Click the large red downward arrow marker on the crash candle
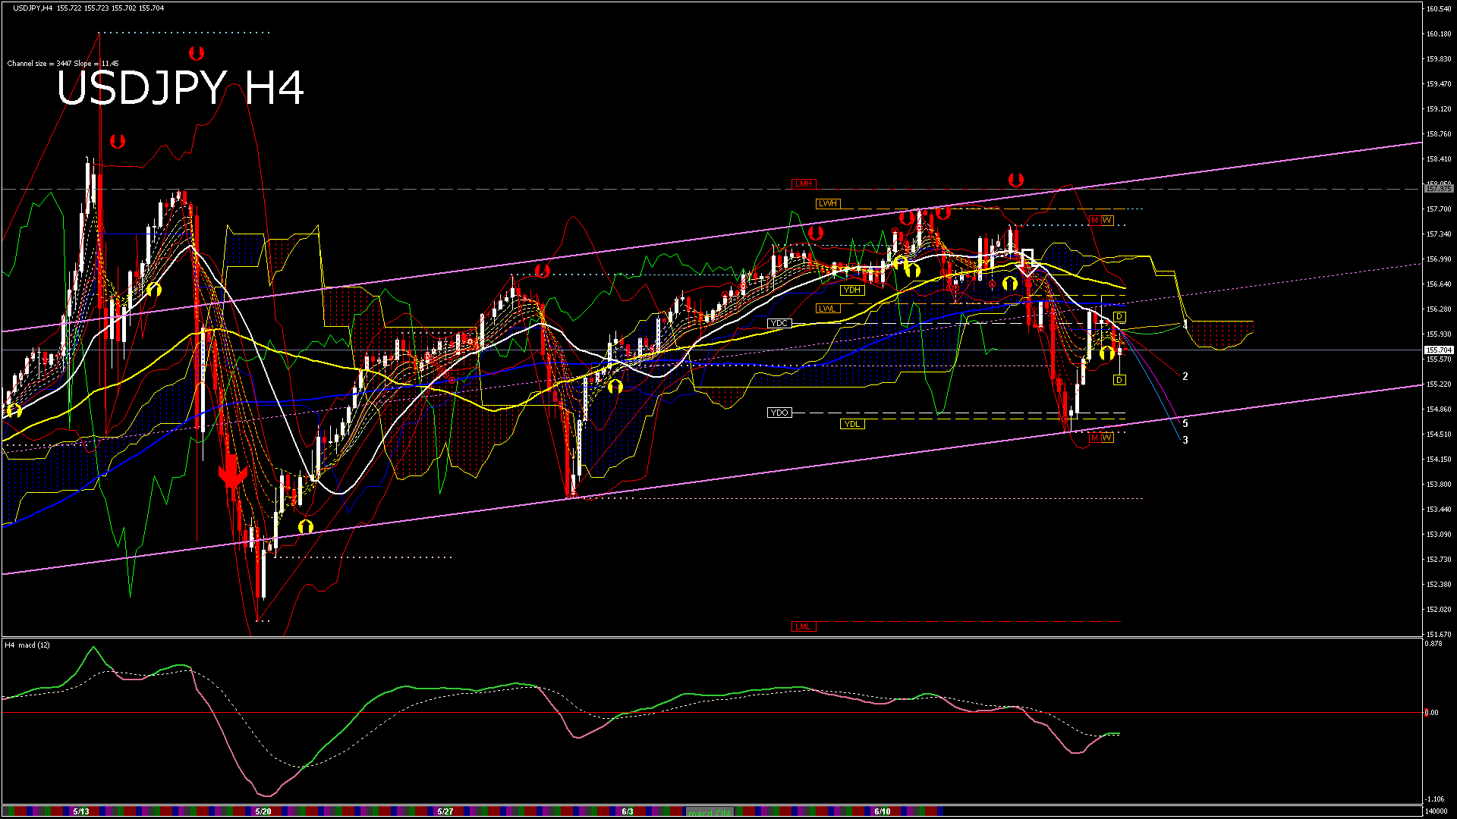The image size is (1457, 819). coord(231,472)
